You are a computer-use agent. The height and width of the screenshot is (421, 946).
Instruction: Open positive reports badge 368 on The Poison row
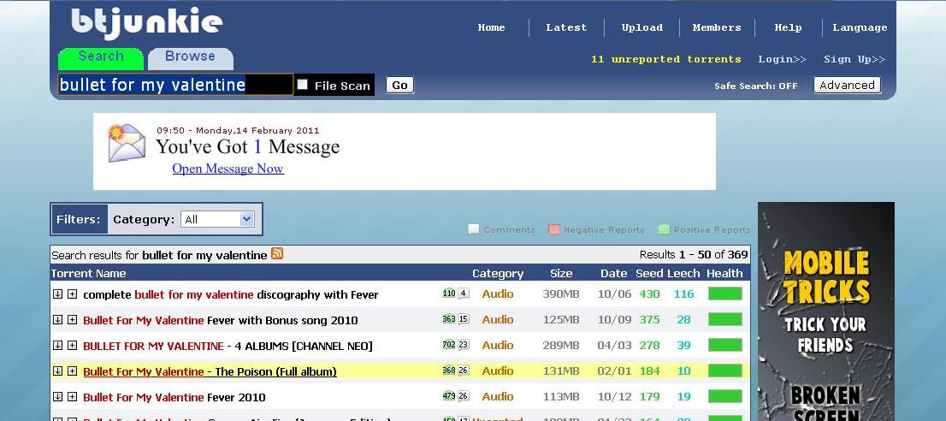point(449,371)
